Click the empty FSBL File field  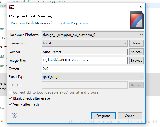[x=85, y=85]
